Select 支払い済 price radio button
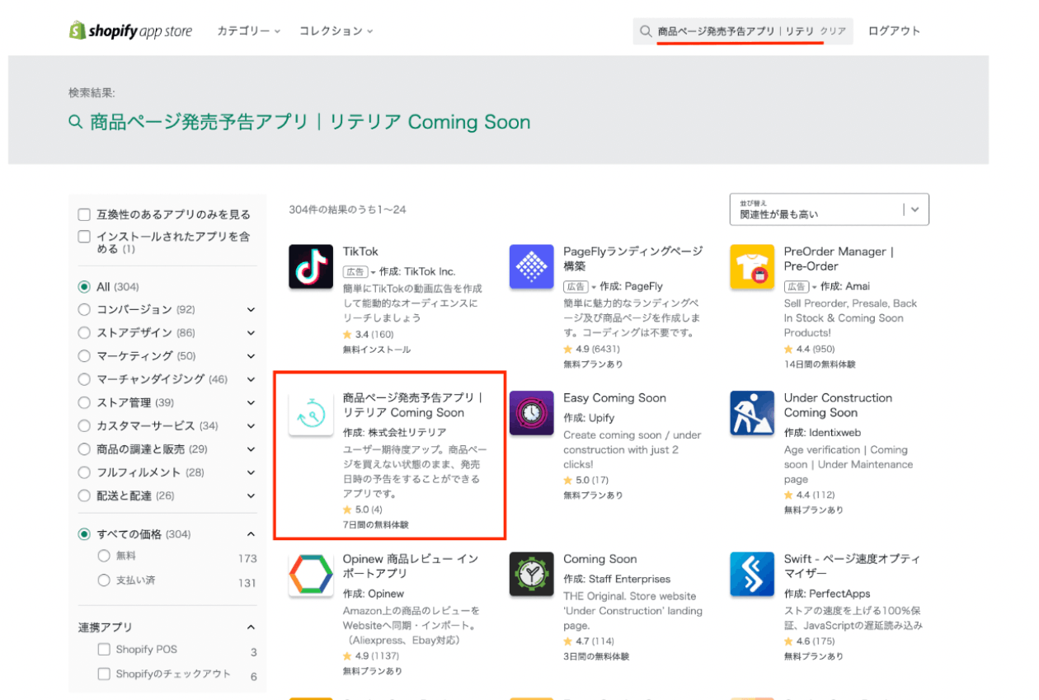The height and width of the screenshot is (700, 1039). click(104, 580)
